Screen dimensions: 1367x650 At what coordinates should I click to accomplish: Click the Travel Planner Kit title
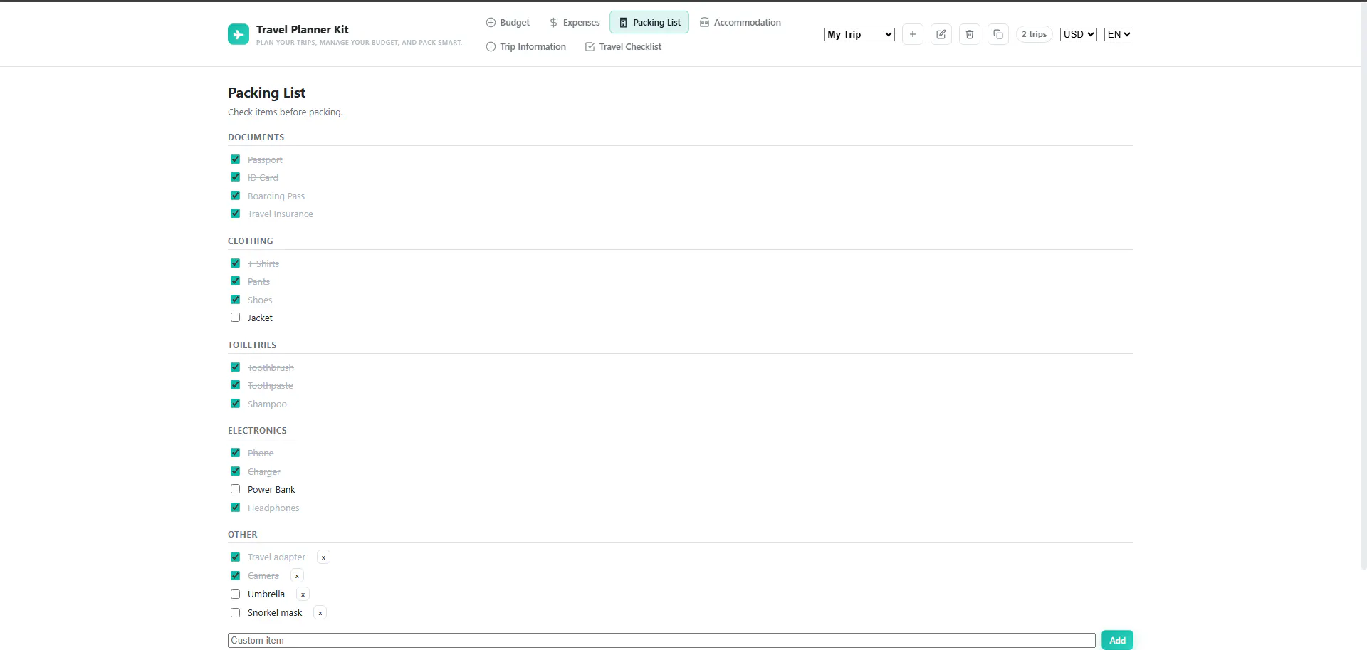(x=303, y=29)
